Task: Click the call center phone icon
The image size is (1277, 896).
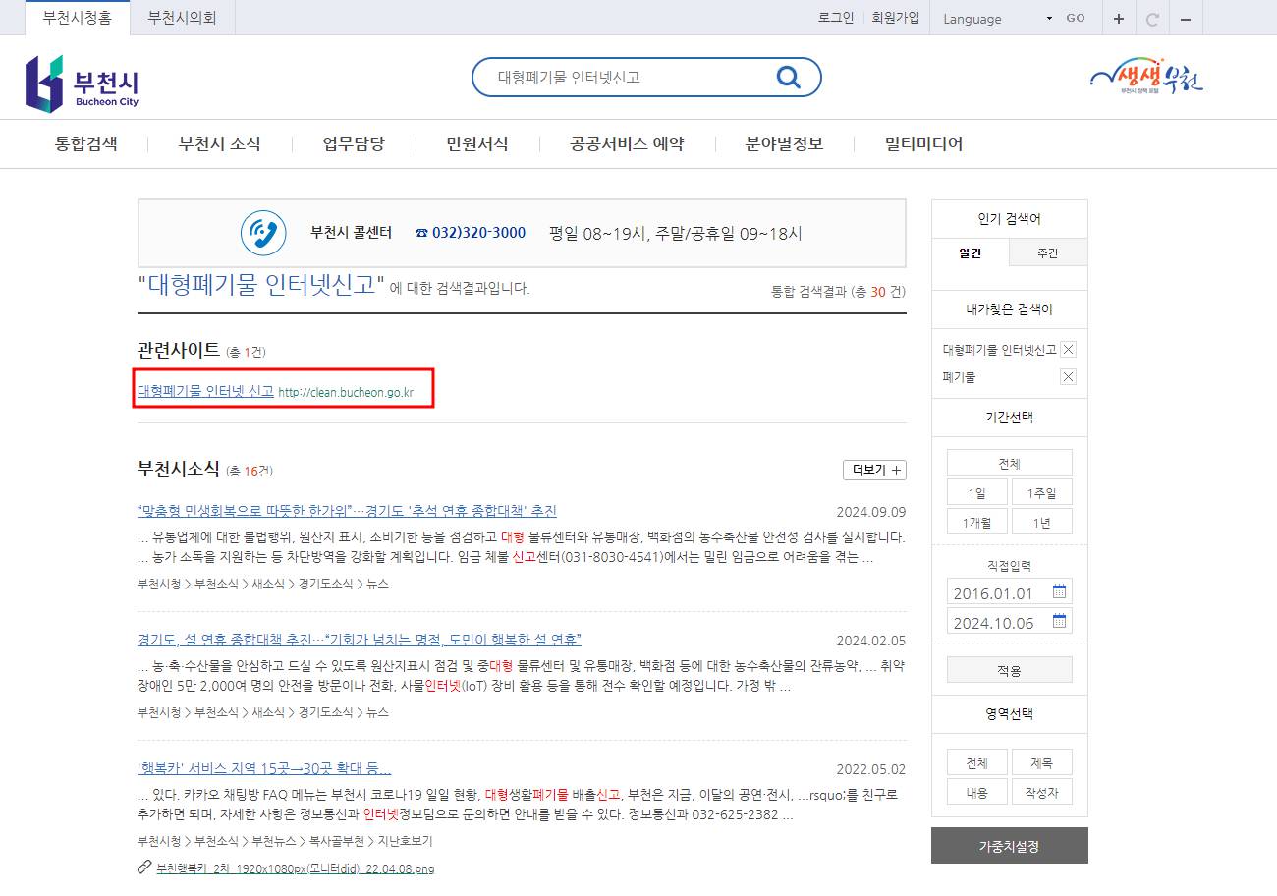Action: click(263, 233)
